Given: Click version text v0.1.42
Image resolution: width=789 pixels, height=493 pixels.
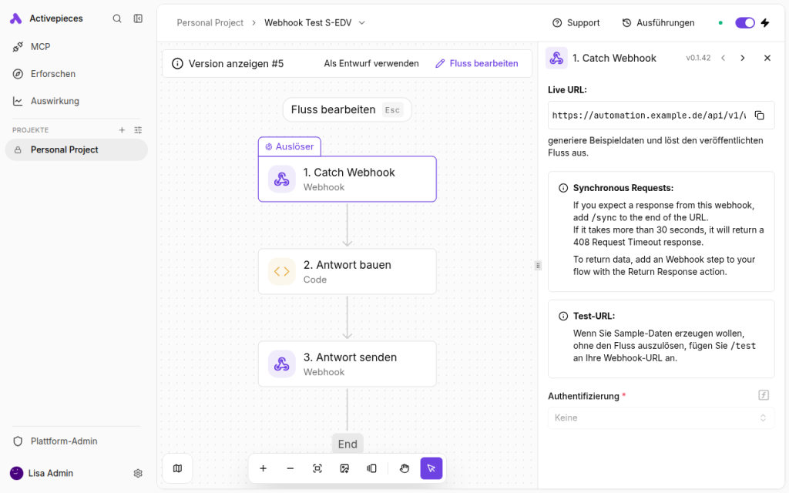Looking at the screenshot, I should coord(698,58).
